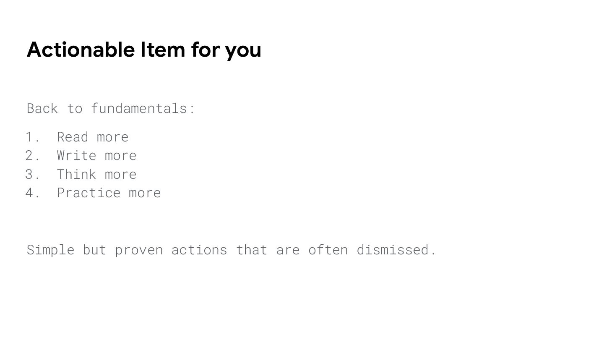This screenshot has height=340, width=604.
Task: Select the "Read more" list item
Action: [93, 137]
